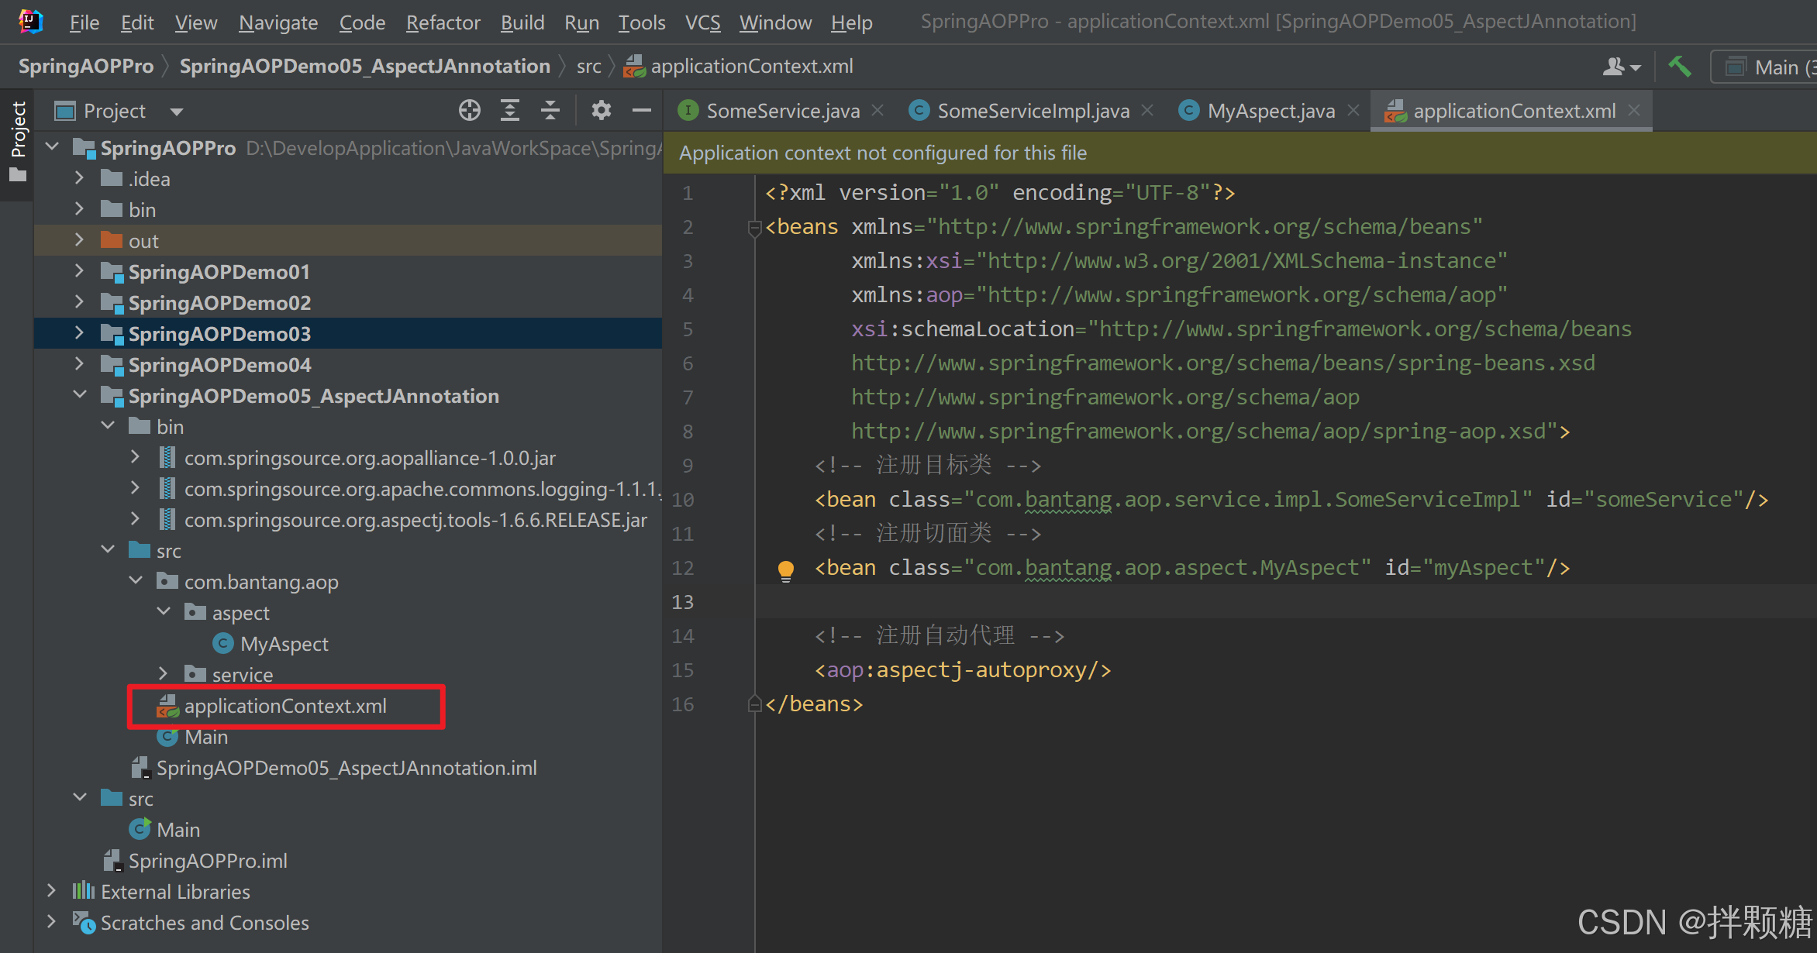Hide the Project panel with minus icon
The width and height of the screenshot is (1817, 953).
pyautogui.click(x=641, y=111)
